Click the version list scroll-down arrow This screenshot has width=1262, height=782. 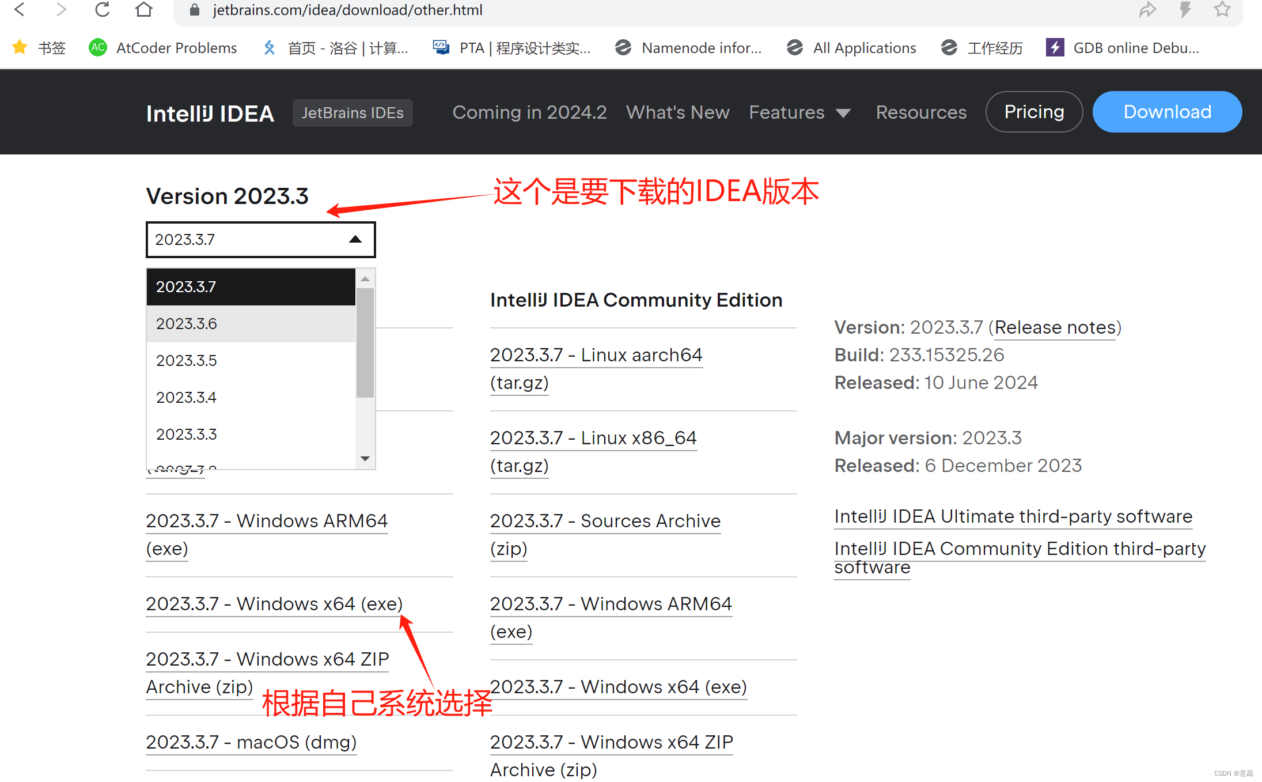[x=365, y=459]
